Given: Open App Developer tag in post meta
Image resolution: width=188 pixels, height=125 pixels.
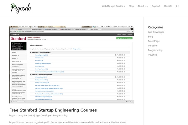Looking at the screenshot, I should click(44, 115).
